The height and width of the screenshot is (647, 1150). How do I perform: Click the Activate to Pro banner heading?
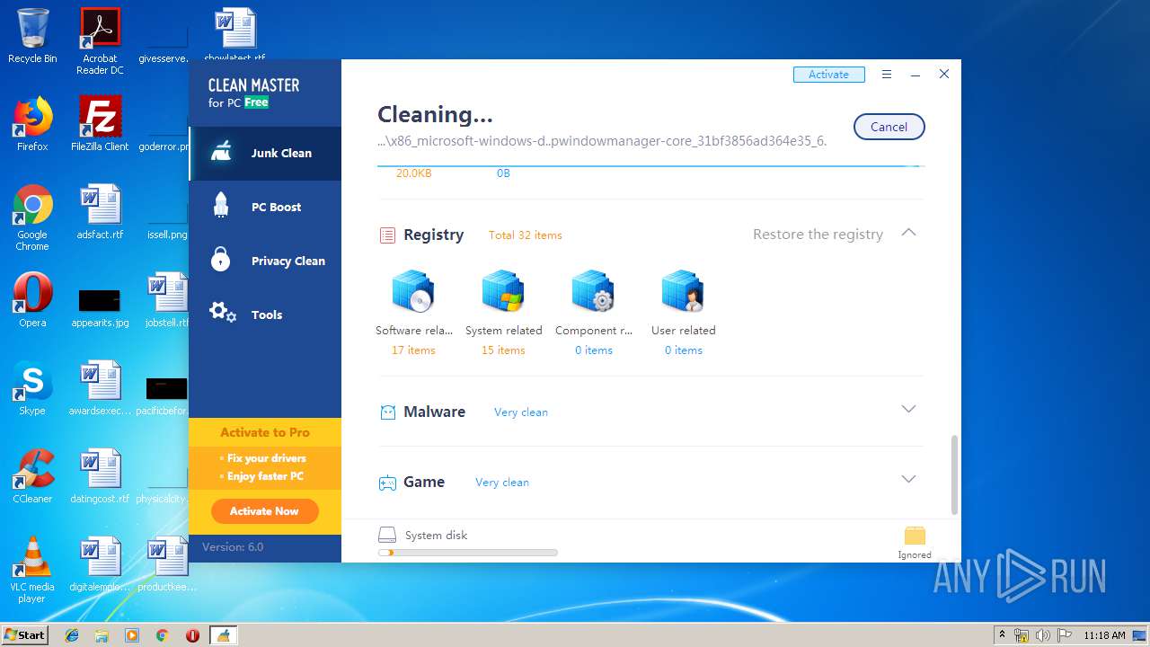click(265, 432)
